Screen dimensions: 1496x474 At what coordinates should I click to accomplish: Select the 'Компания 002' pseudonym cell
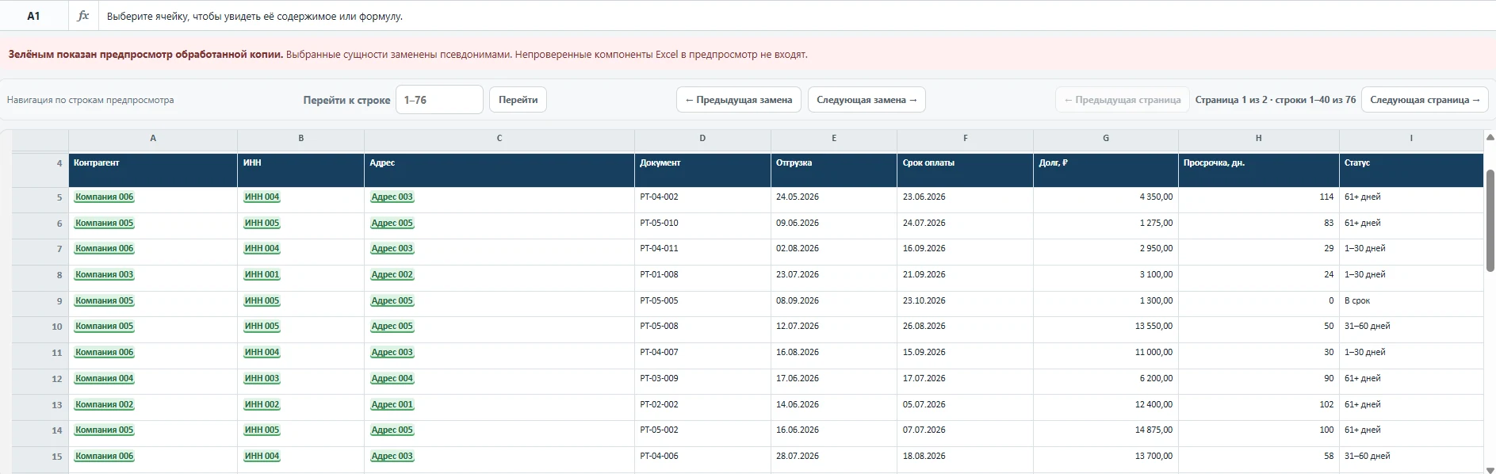(x=105, y=405)
